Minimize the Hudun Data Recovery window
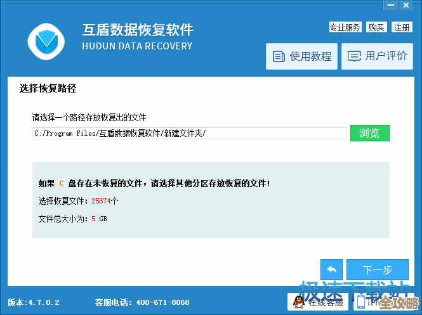Viewport: 422px width, 315px height. click(x=391, y=5)
